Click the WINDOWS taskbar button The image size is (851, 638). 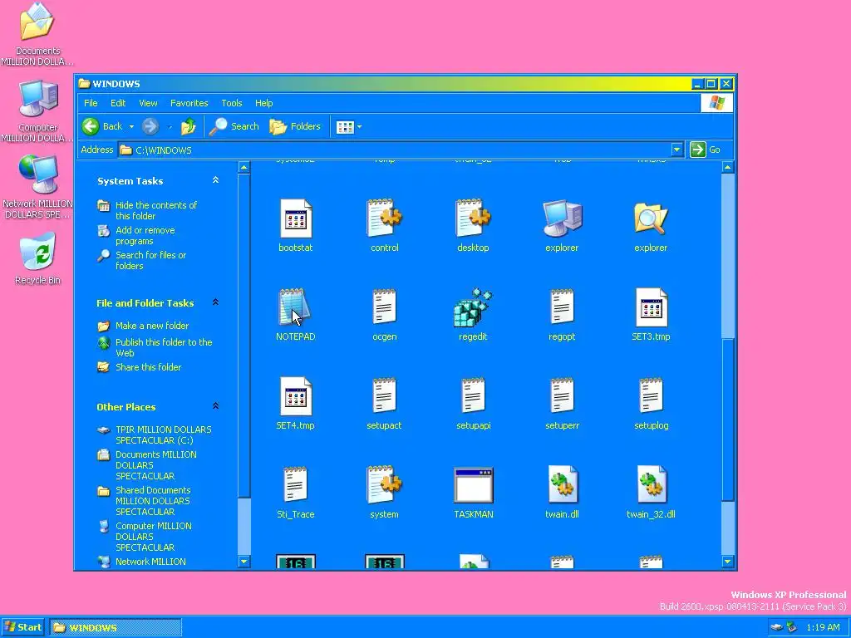pos(116,628)
